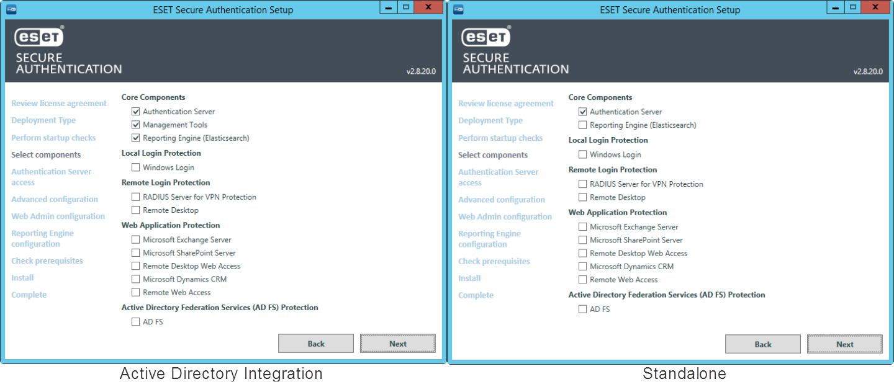Open Review license agreement step in right window
Image resolution: width=894 pixels, height=392 pixels.
point(506,104)
